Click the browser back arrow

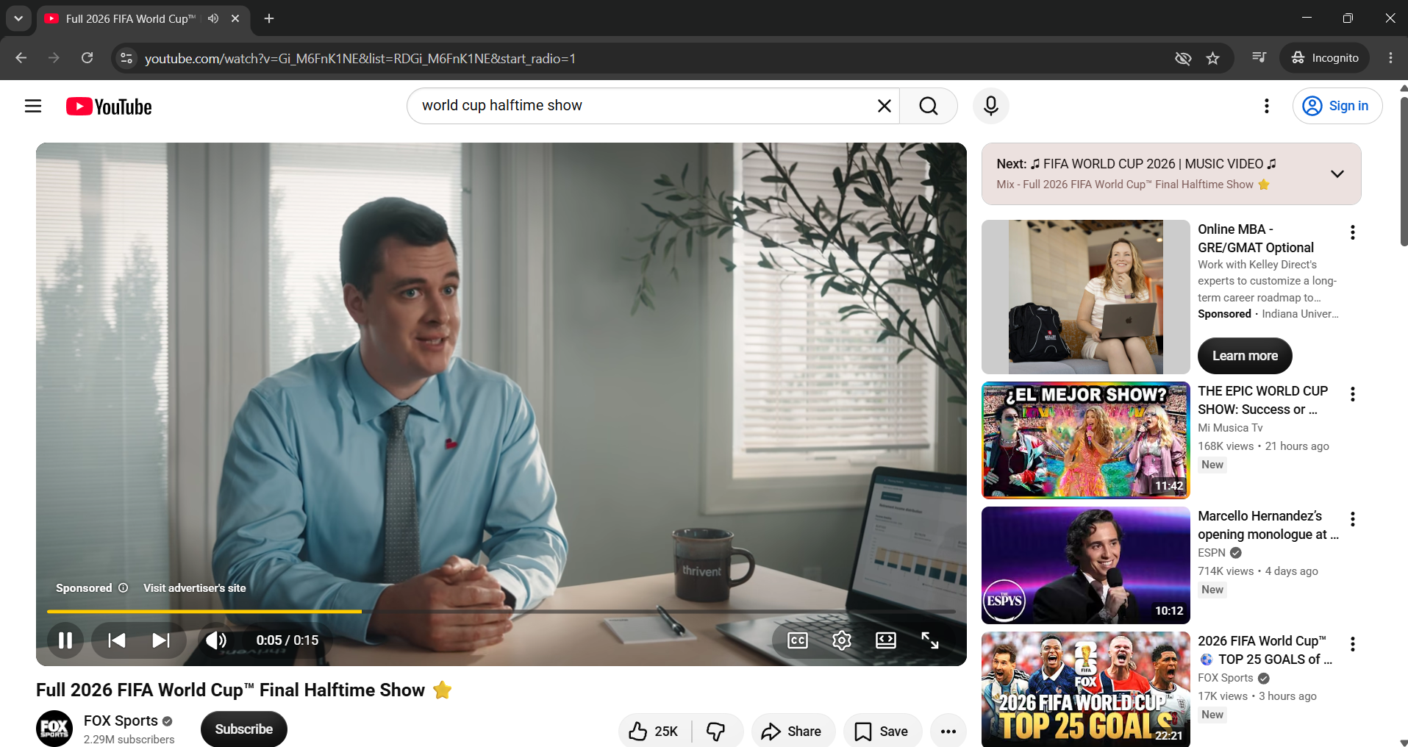pos(21,57)
